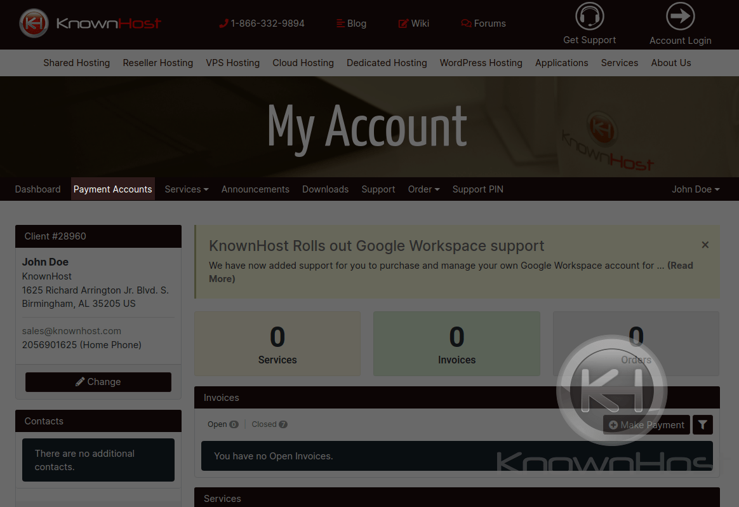Viewport: 739px width, 507px height.
Task: Expand the Order dropdown
Action: 423,189
